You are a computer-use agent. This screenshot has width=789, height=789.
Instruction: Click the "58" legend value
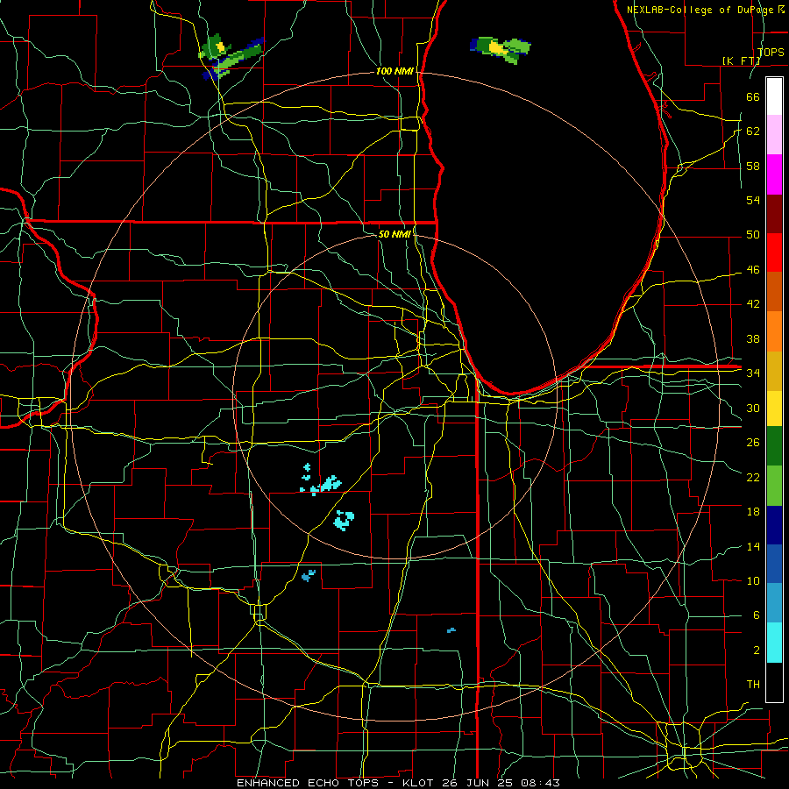coord(753,166)
